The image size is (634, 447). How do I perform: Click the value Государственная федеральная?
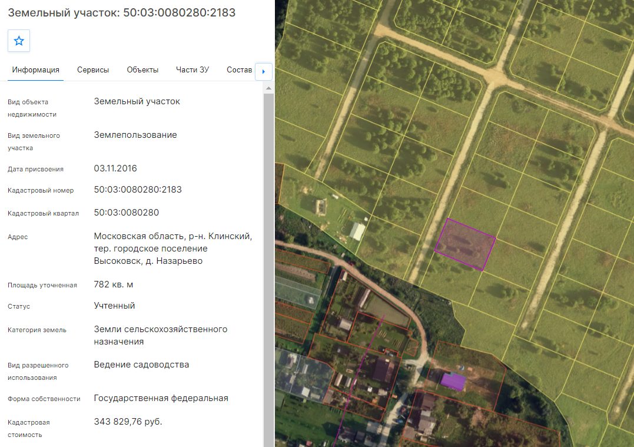pyautogui.click(x=161, y=398)
